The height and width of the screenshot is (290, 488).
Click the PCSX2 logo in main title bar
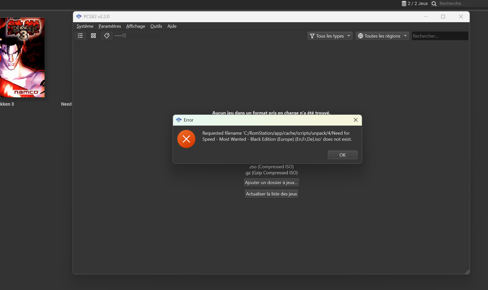(79, 17)
